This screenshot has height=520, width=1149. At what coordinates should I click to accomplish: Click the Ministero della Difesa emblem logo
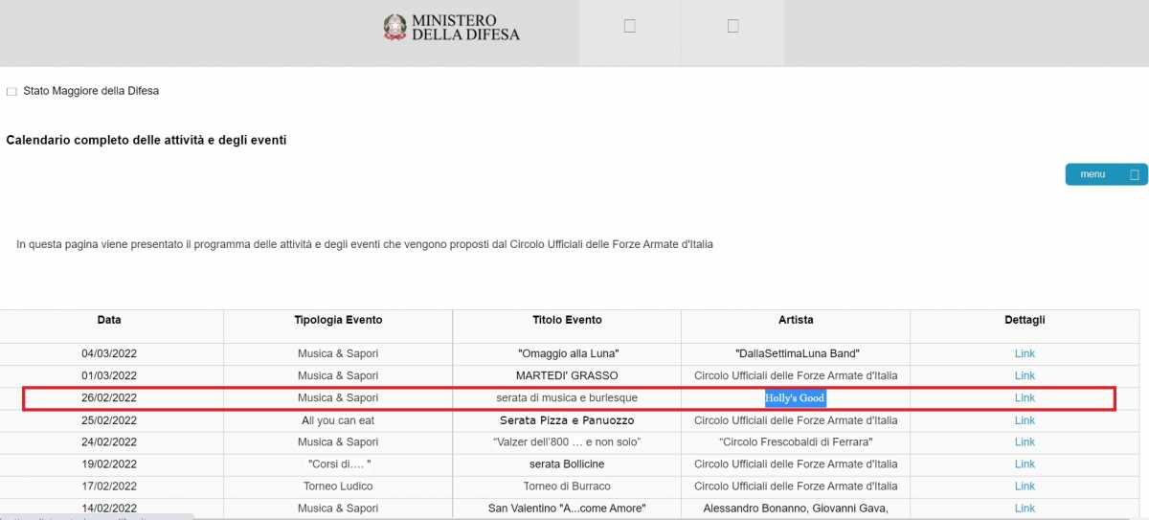point(394,27)
